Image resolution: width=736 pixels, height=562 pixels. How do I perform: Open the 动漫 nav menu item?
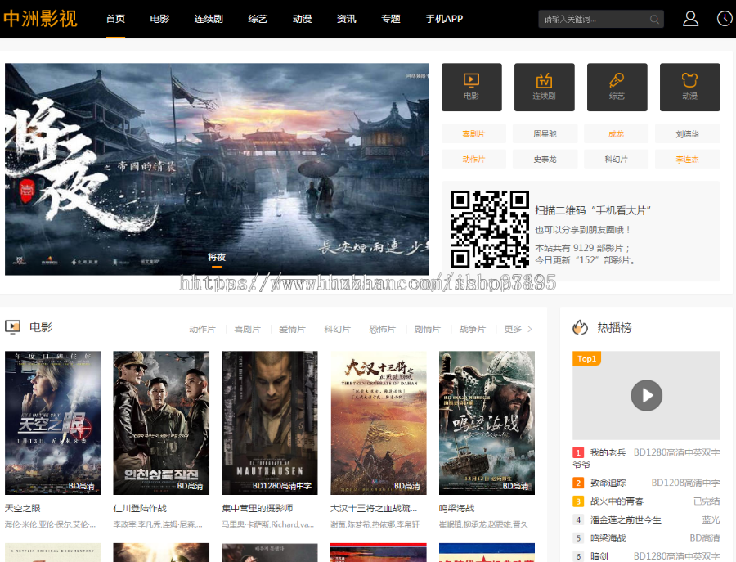click(302, 19)
